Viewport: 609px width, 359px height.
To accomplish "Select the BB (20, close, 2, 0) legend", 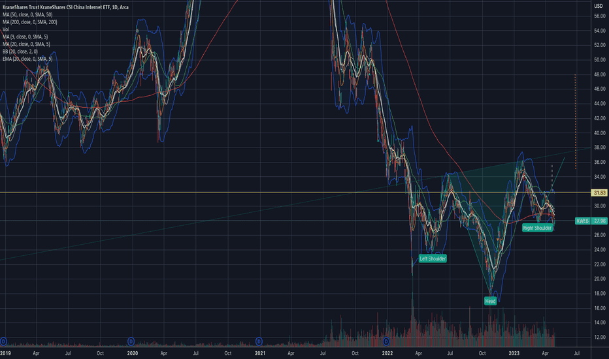I will [x=20, y=51].
